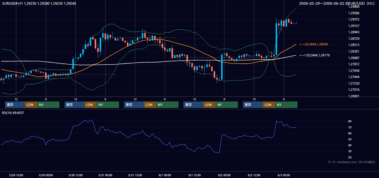Viewport: 379px width, 178px height.
Task: Click the RSI 20 level label
Action: 350,157
